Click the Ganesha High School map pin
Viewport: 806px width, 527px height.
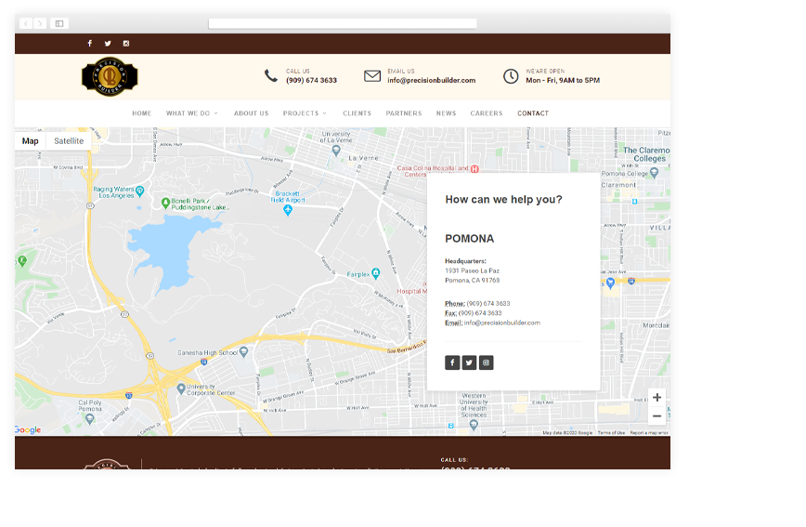(243, 351)
